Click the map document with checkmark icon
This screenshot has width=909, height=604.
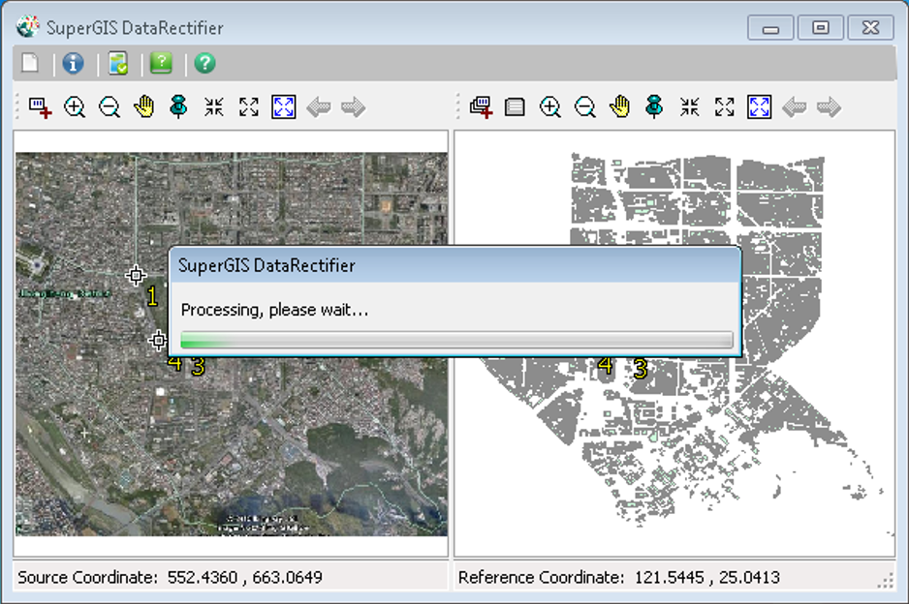(118, 63)
